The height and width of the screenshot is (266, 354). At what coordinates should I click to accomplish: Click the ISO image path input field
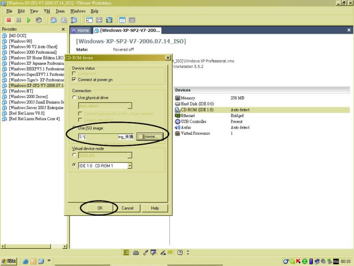point(106,137)
